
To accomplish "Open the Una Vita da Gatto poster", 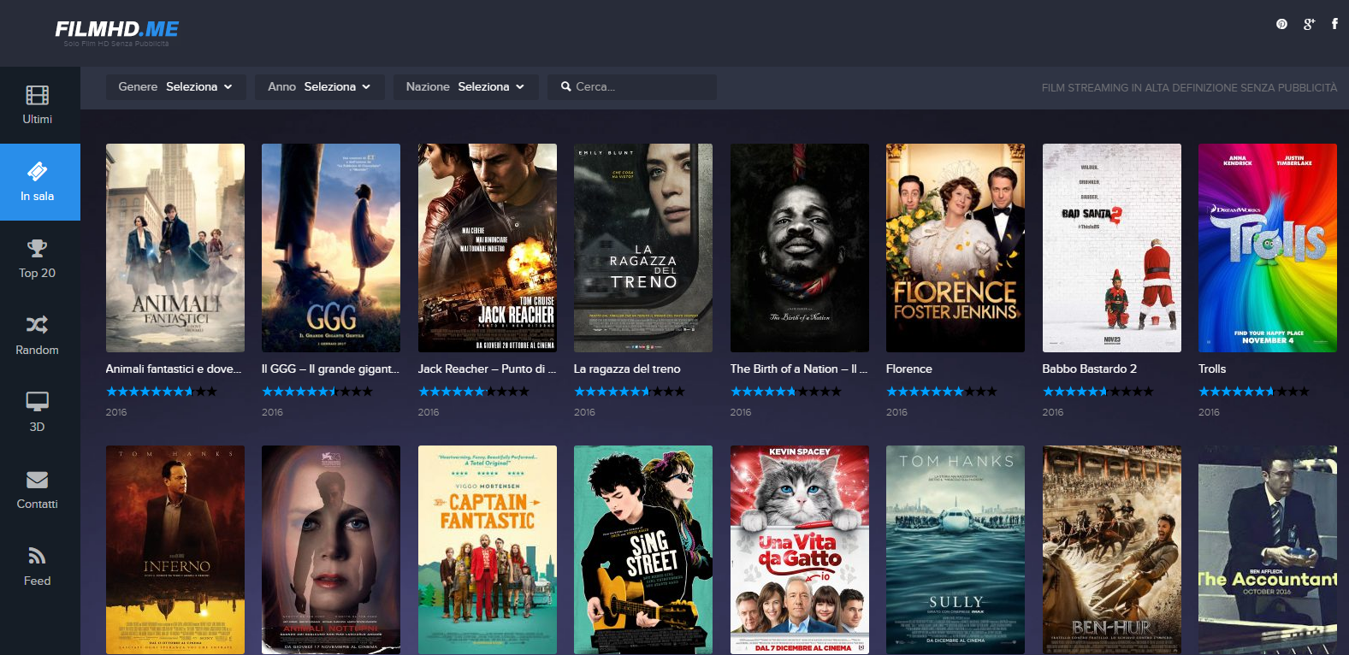I will tap(800, 550).
